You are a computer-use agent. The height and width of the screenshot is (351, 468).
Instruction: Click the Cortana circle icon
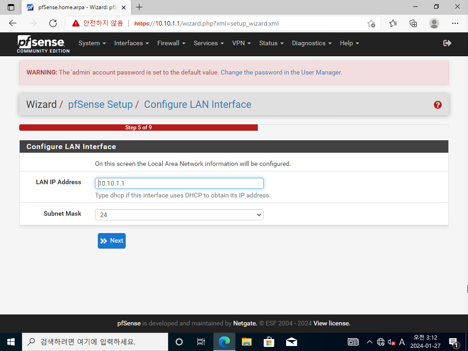click(x=179, y=342)
